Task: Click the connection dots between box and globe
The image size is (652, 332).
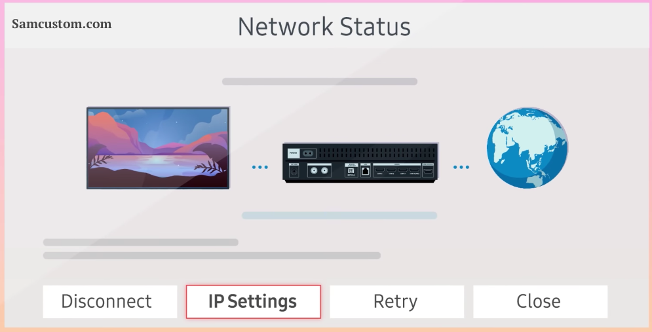Action: pyautogui.click(x=461, y=167)
